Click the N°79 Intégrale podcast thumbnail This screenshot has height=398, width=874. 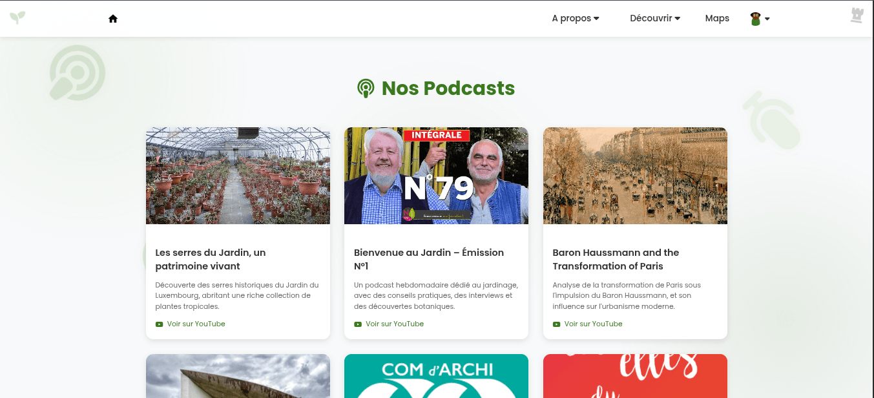click(x=436, y=176)
